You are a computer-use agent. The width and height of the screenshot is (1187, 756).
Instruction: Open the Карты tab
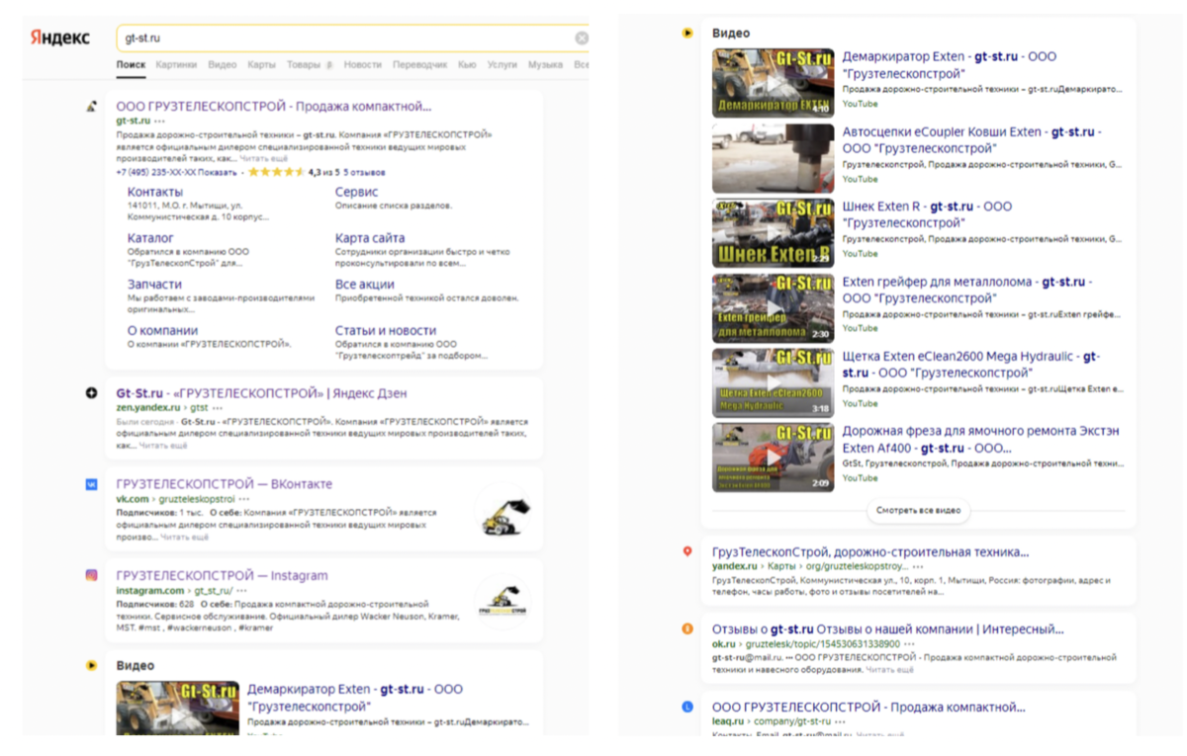point(261,65)
